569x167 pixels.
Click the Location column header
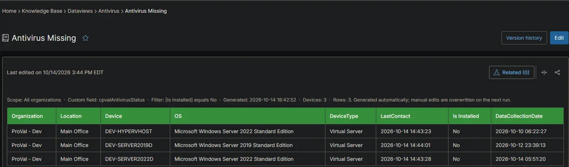click(78, 116)
